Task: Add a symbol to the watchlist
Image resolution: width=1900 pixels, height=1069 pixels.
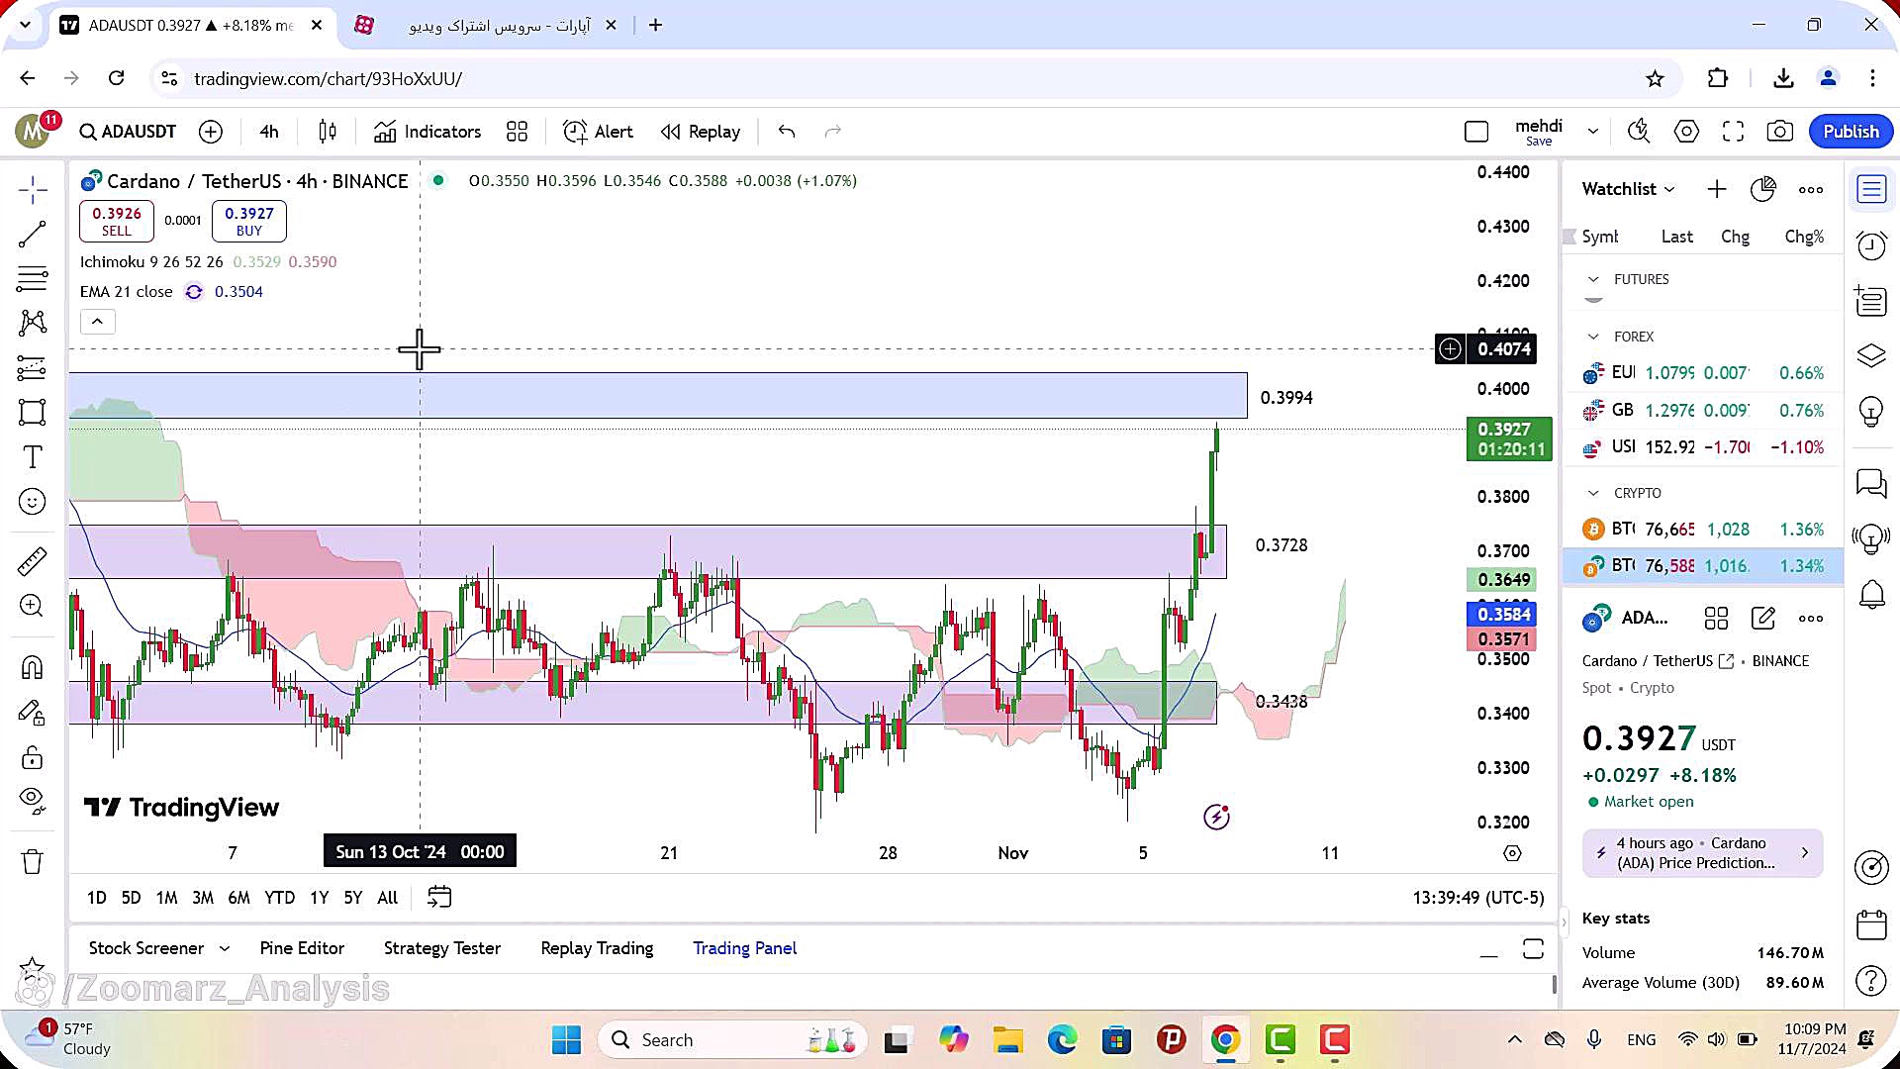Action: (x=1717, y=189)
